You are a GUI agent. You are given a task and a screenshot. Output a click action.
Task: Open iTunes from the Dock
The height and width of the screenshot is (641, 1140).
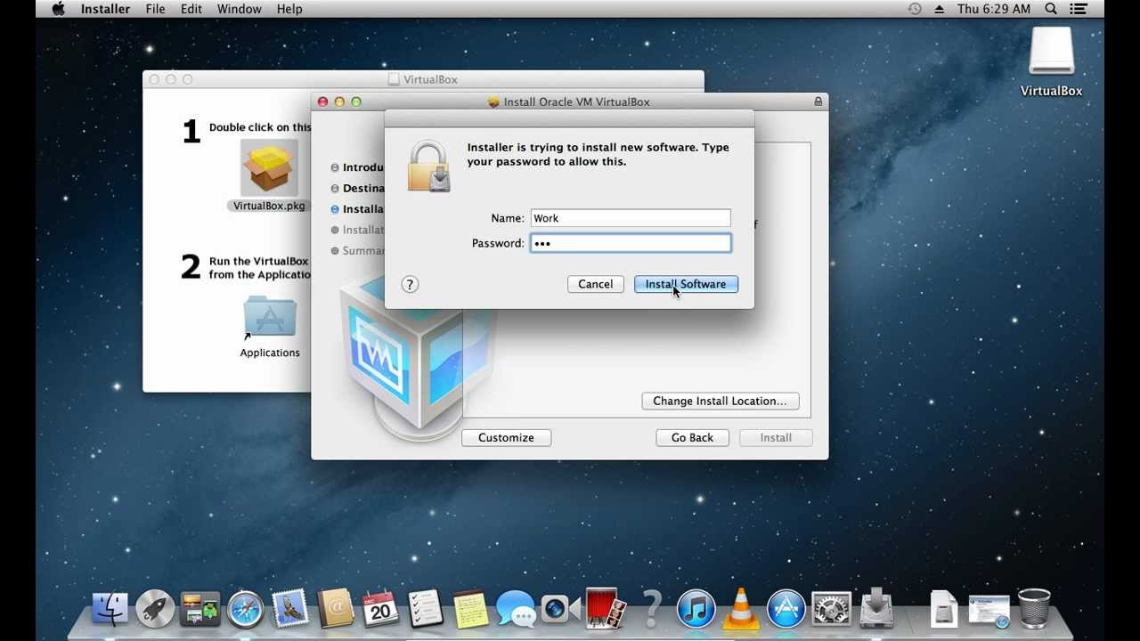pyautogui.click(x=696, y=609)
